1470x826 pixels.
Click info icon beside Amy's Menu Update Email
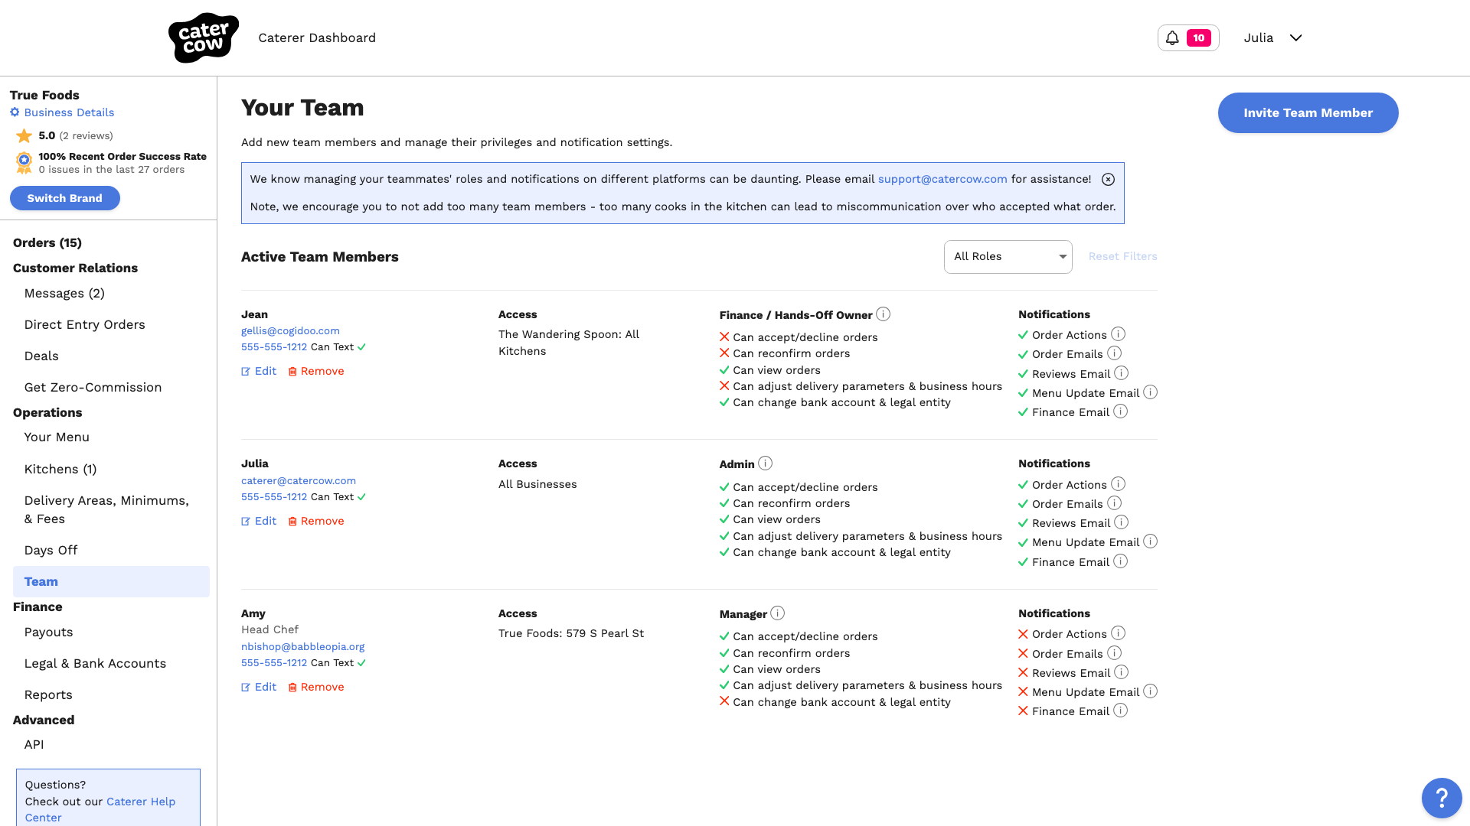coord(1150,691)
